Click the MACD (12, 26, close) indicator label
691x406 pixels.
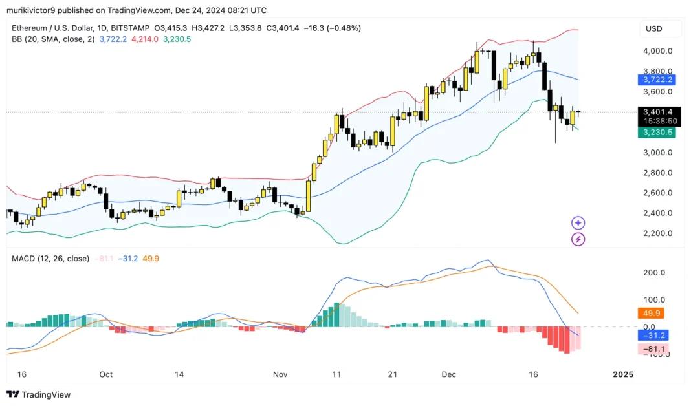click(x=50, y=259)
